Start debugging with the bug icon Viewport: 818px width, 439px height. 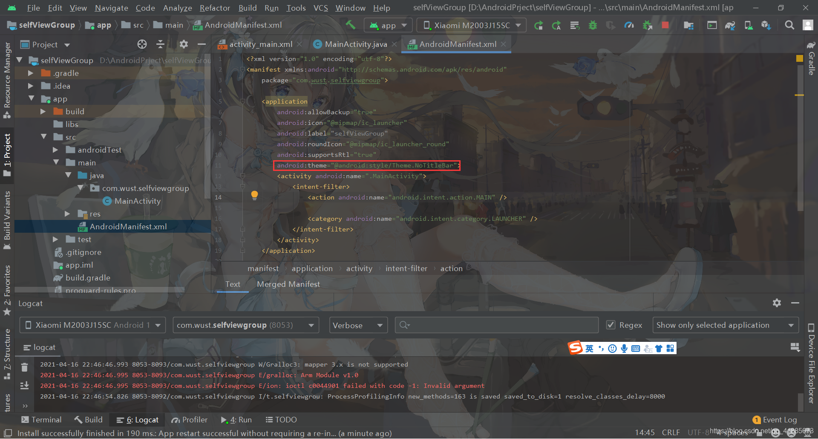coord(593,25)
